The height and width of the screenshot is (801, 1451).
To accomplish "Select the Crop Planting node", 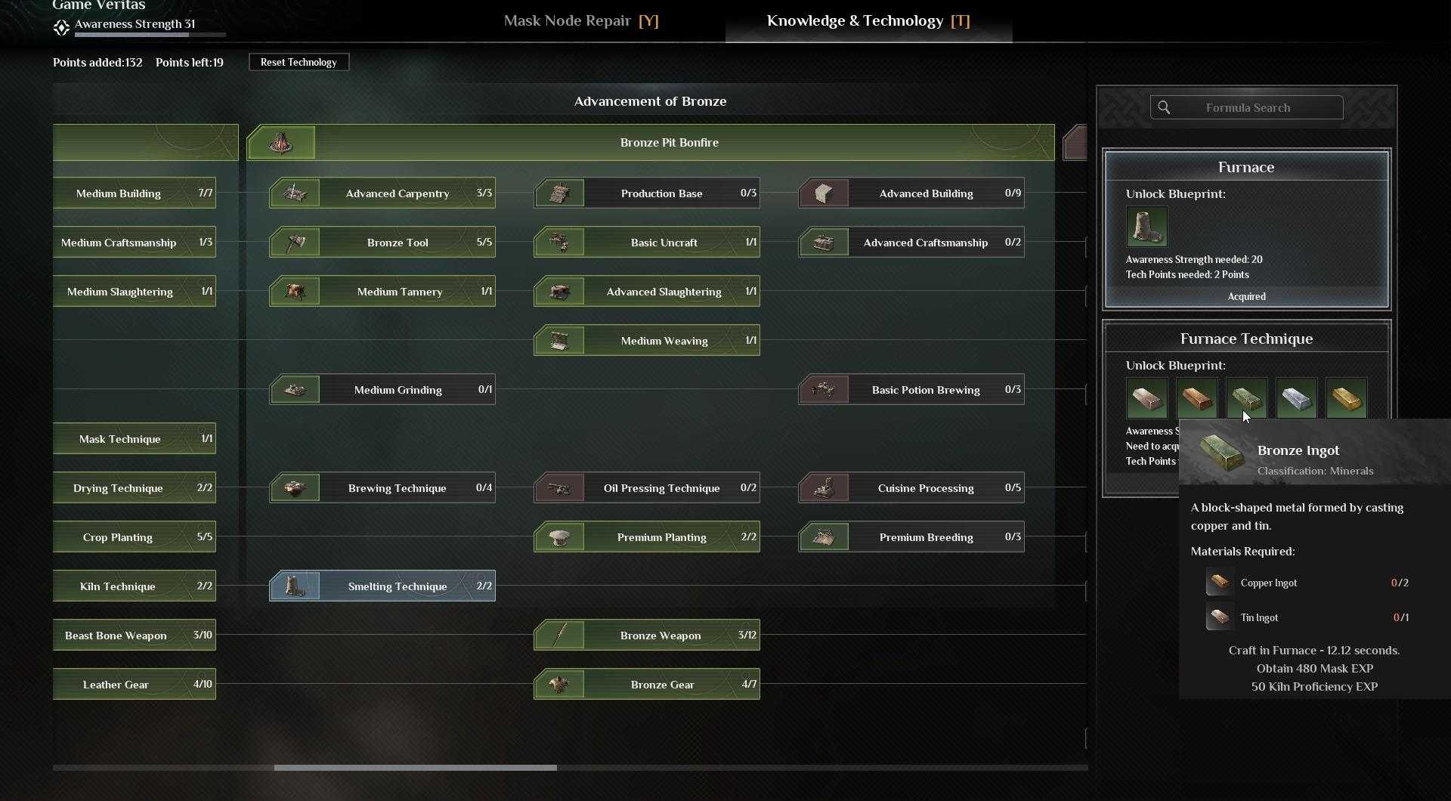I will point(135,537).
